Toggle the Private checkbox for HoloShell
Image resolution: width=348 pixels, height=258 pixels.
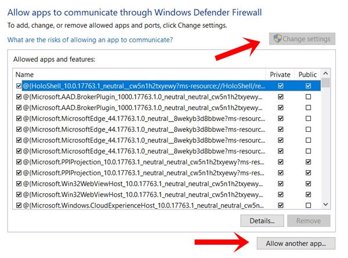(281, 86)
